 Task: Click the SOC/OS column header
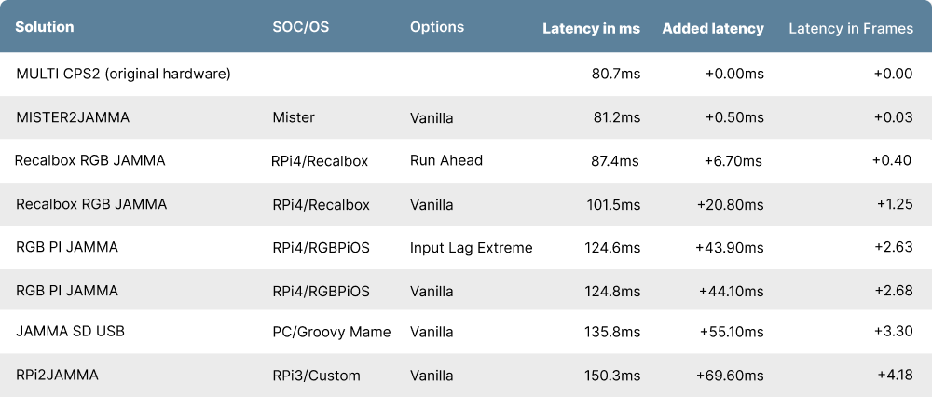coord(300,27)
